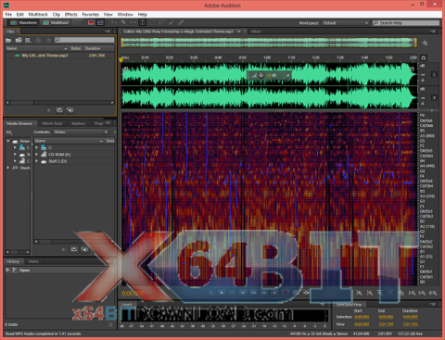Open the Contents Drives dropdown
Screen dimensions: 445x340
[81, 132]
